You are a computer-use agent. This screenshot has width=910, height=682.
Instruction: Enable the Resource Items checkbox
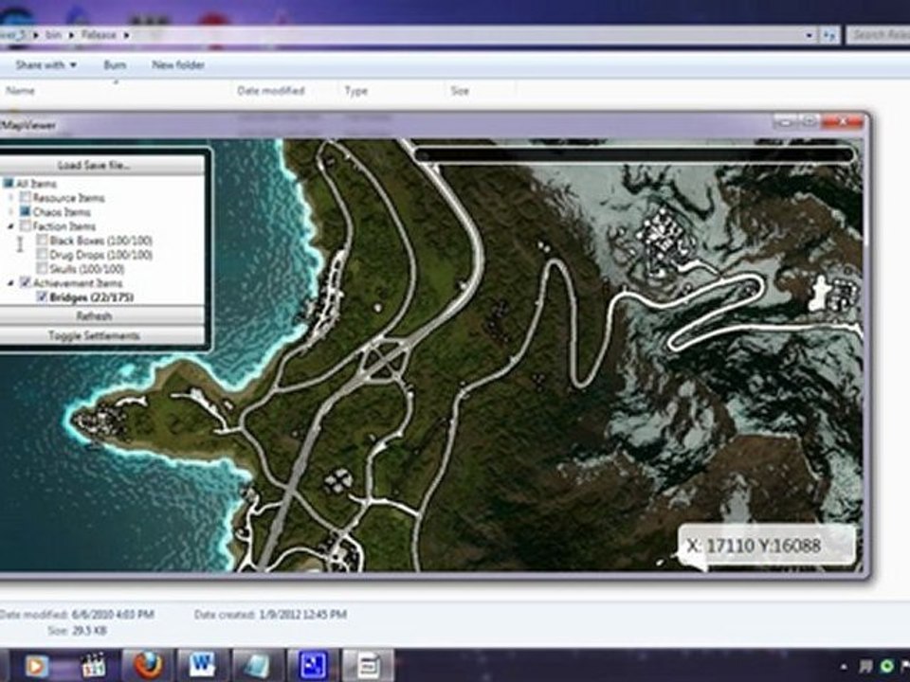tap(25, 198)
